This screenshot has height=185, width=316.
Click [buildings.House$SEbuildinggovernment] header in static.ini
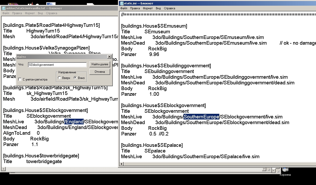click(x=166, y=66)
